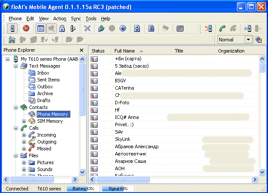Viewport: 268px width, 193px height.
Task: Click the Organization column header
Action: point(237,51)
